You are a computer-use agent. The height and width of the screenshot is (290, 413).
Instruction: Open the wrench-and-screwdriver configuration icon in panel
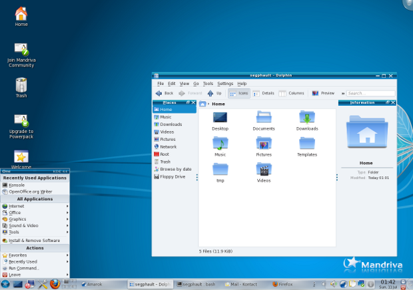42,284
